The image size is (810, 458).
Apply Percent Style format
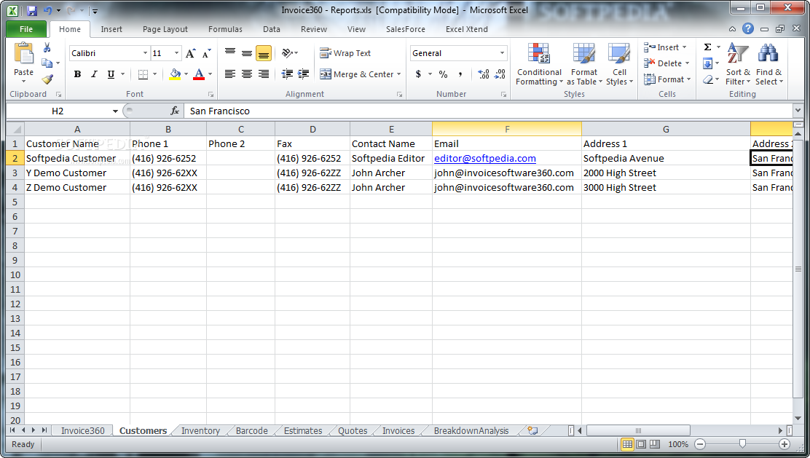[x=443, y=74]
